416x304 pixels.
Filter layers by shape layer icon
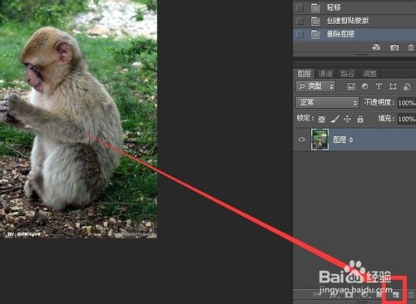tap(393, 86)
